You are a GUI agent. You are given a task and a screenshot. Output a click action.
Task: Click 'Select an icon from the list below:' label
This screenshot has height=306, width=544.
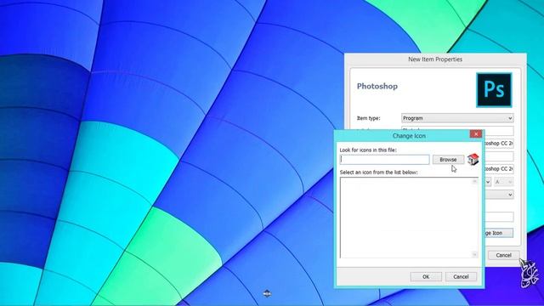point(378,173)
